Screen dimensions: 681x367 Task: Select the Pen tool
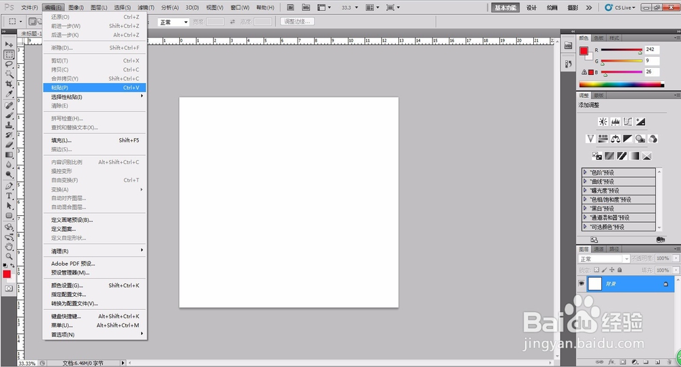point(9,186)
